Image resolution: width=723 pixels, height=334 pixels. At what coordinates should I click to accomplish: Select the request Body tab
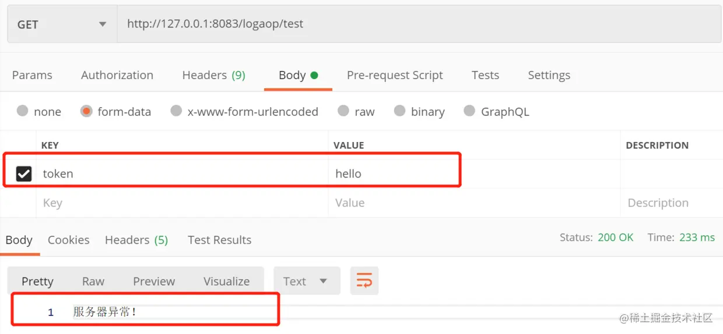[x=298, y=75]
